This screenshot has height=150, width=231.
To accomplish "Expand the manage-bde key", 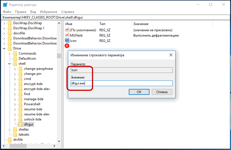I will pos(15,99).
